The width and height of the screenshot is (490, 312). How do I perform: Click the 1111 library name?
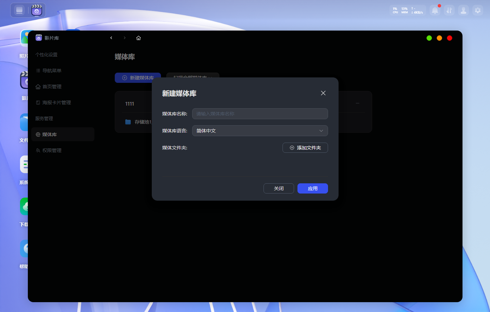[130, 104]
